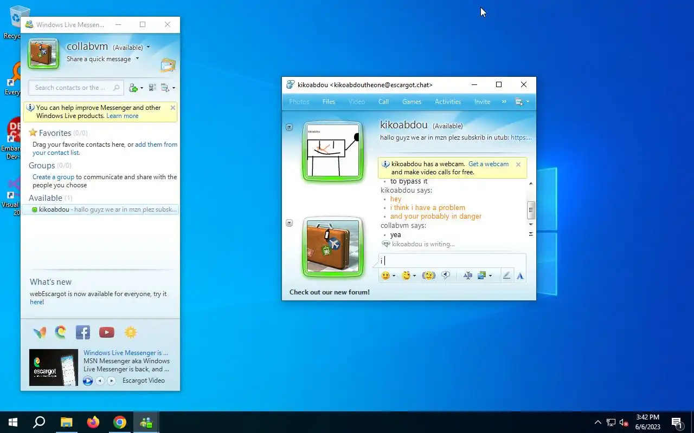Click the search magnifier in contact search box
The width and height of the screenshot is (694, 433).
click(116, 88)
